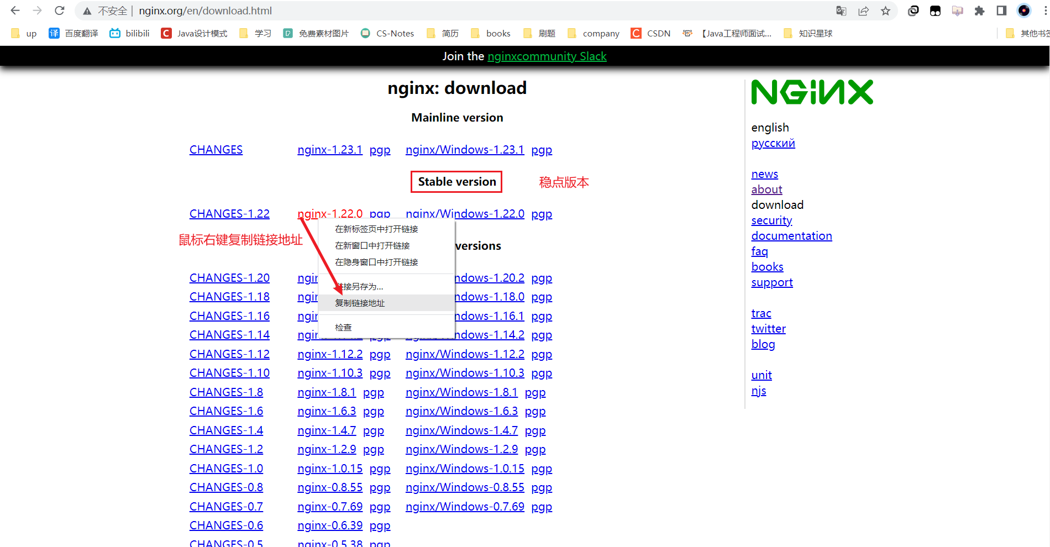Screen dimensions: 1050x547
Task: Open the twitter sidebar link
Action: pos(768,329)
